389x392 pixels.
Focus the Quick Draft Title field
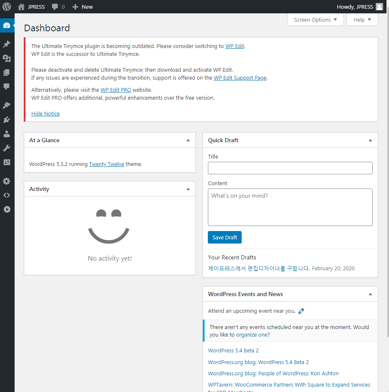point(290,168)
